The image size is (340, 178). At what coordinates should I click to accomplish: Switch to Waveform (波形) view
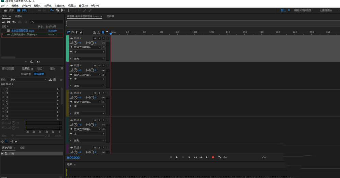click(9, 10)
